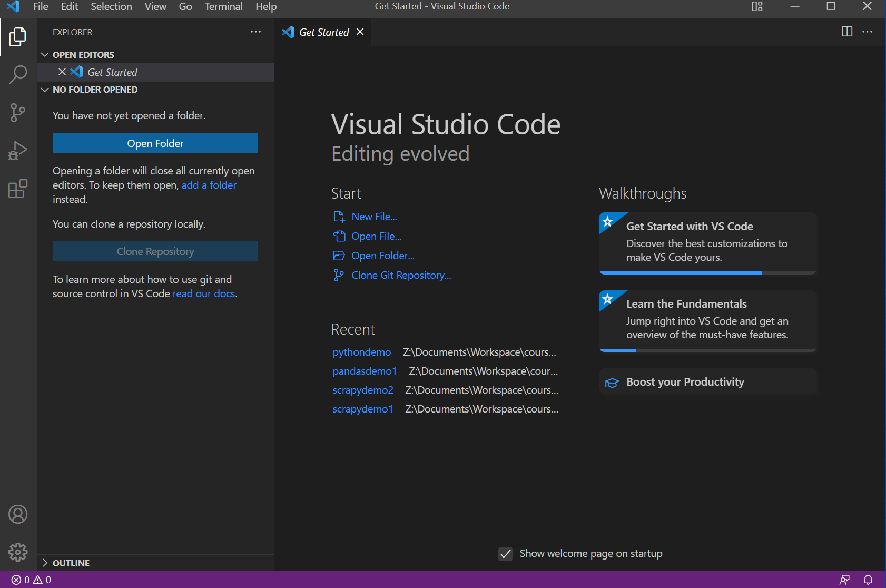
Task: Open editor more actions ellipsis
Action: click(868, 32)
